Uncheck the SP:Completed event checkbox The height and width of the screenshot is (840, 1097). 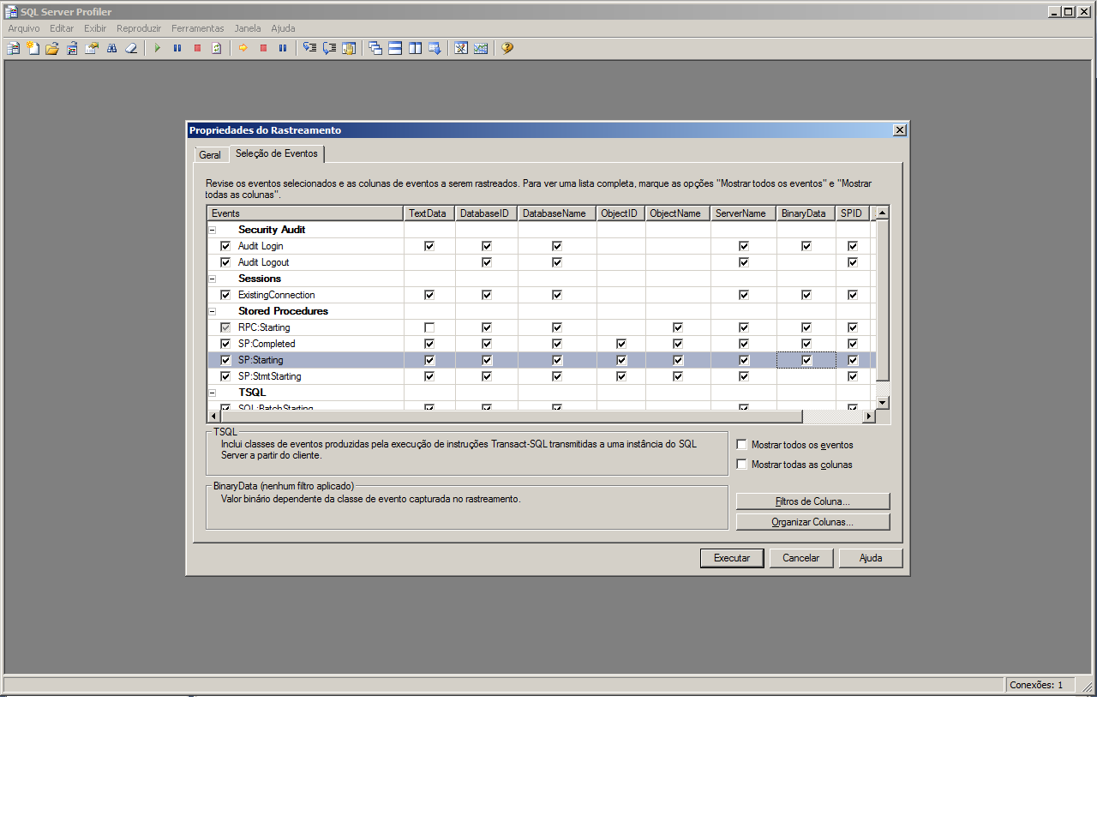[x=225, y=344]
